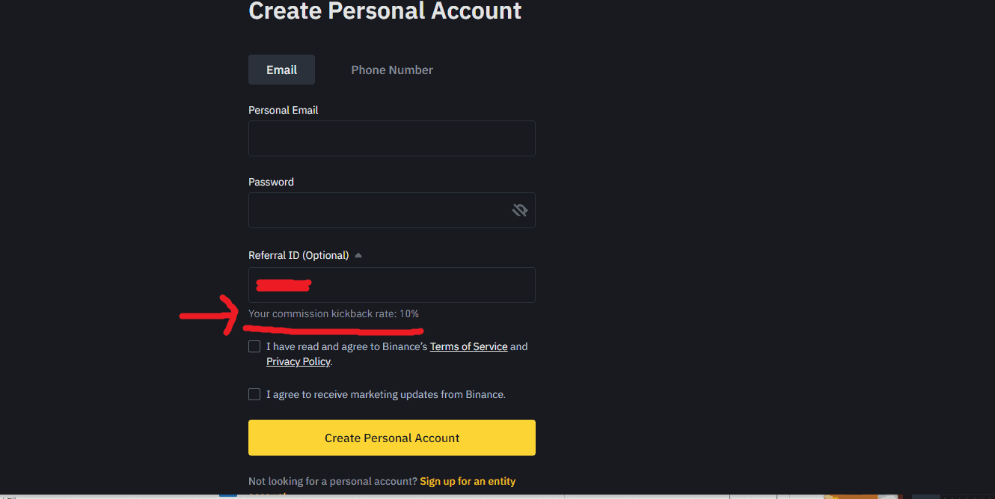995x499 pixels.
Task: Click the Personal Email field label
Action: pos(283,110)
